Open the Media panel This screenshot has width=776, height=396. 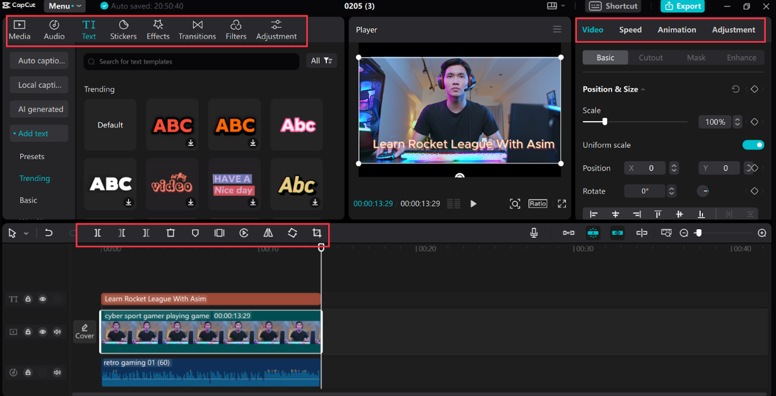tap(19, 30)
